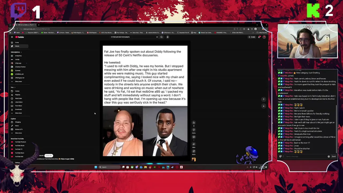Share the current short
The height and width of the screenshot is (193, 343).
(x=194, y=144)
